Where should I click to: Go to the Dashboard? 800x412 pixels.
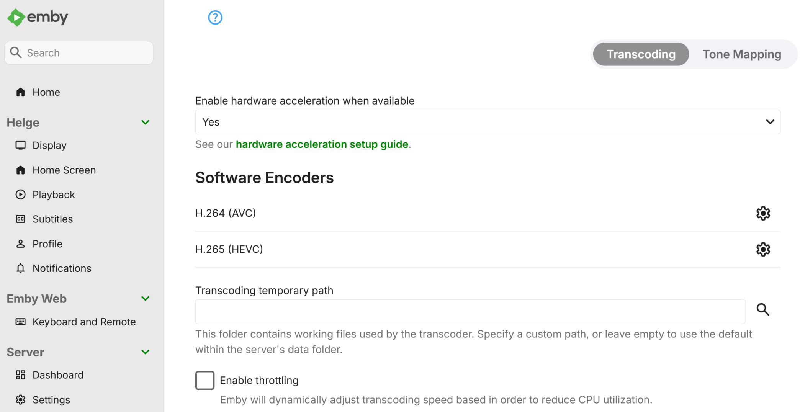[58, 375]
